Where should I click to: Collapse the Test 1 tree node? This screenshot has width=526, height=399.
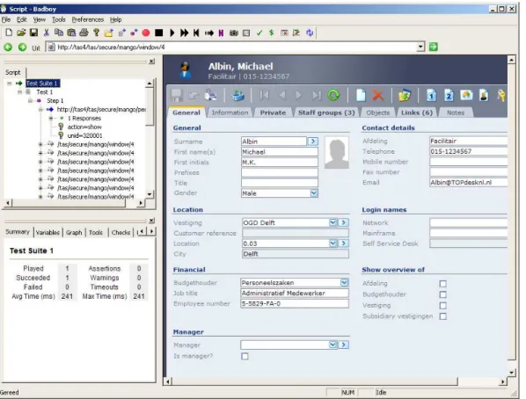pos(20,92)
